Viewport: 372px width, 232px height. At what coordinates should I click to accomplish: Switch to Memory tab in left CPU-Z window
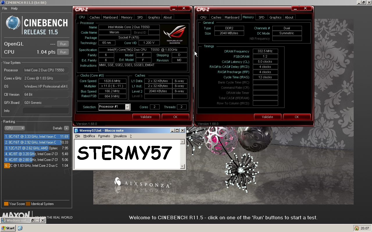(x=127, y=17)
